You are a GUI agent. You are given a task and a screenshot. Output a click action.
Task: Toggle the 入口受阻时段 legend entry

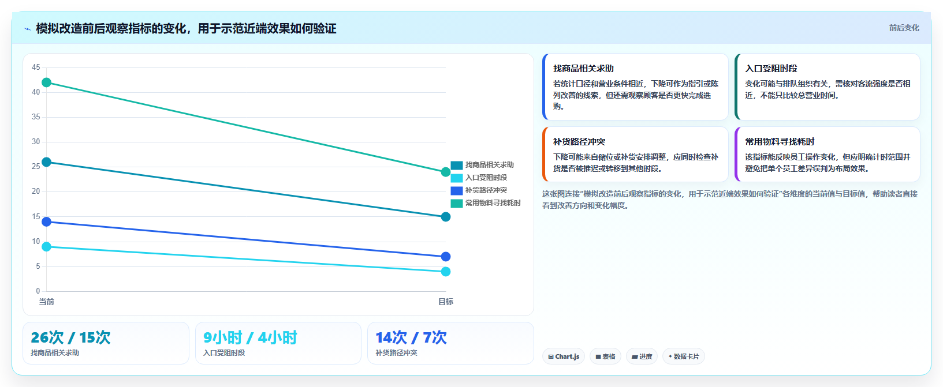(x=479, y=178)
